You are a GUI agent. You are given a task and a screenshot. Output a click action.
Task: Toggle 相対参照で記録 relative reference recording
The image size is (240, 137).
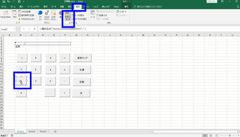pos(26,15)
